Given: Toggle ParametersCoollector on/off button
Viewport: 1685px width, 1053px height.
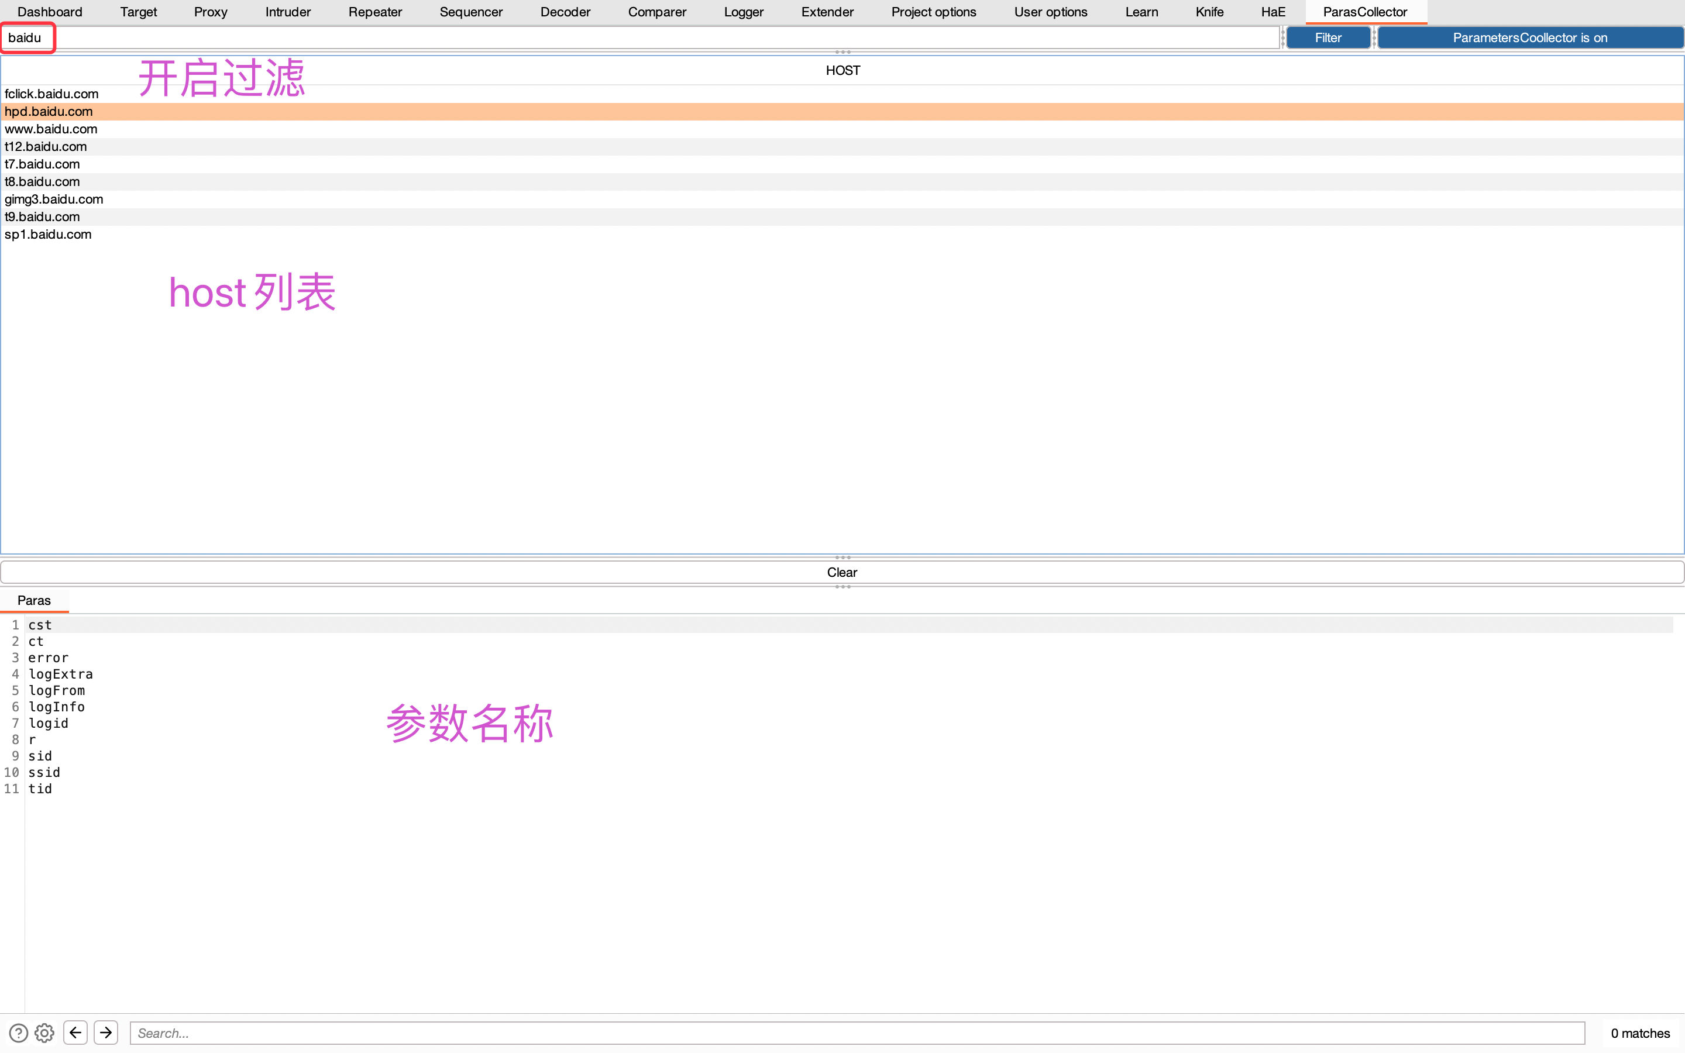Looking at the screenshot, I should [1530, 37].
